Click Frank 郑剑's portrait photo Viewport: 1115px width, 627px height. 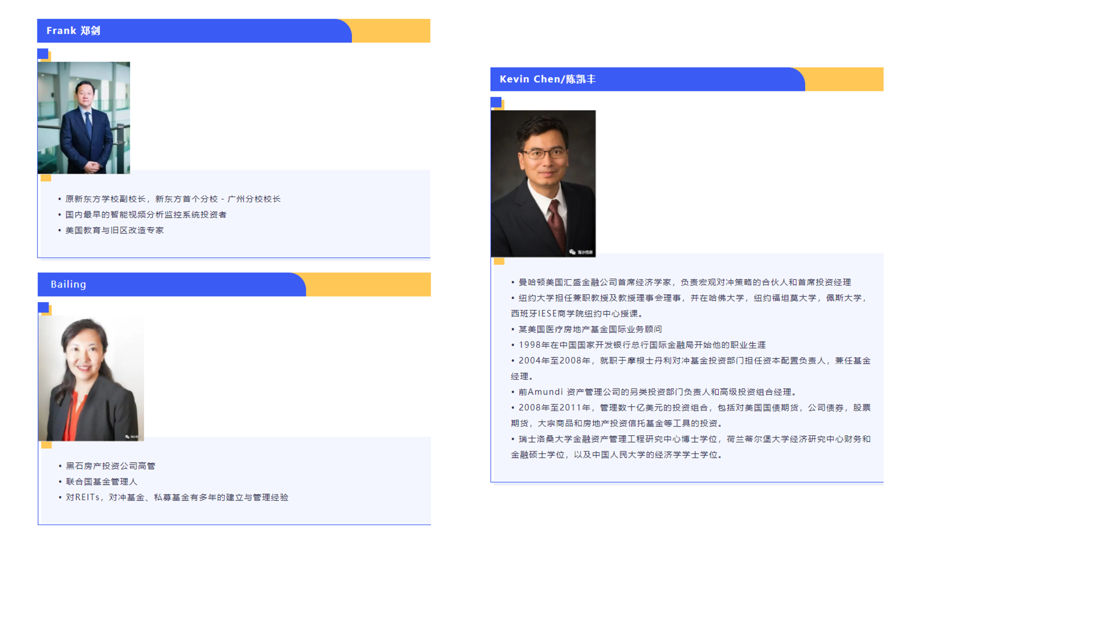[x=84, y=118]
